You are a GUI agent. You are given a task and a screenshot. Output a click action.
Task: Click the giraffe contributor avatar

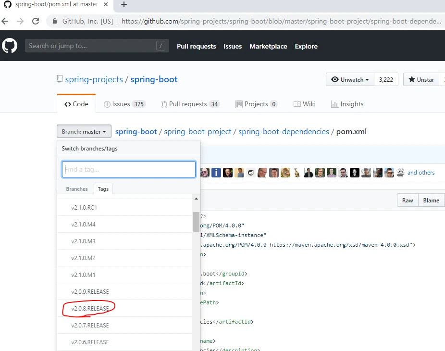point(297,173)
